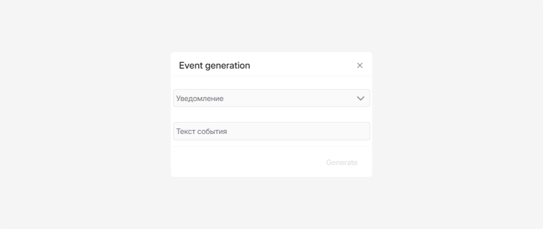Viewport: 543px width, 229px height.
Task: Hit the close icon in dialog header
Action: click(360, 65)
